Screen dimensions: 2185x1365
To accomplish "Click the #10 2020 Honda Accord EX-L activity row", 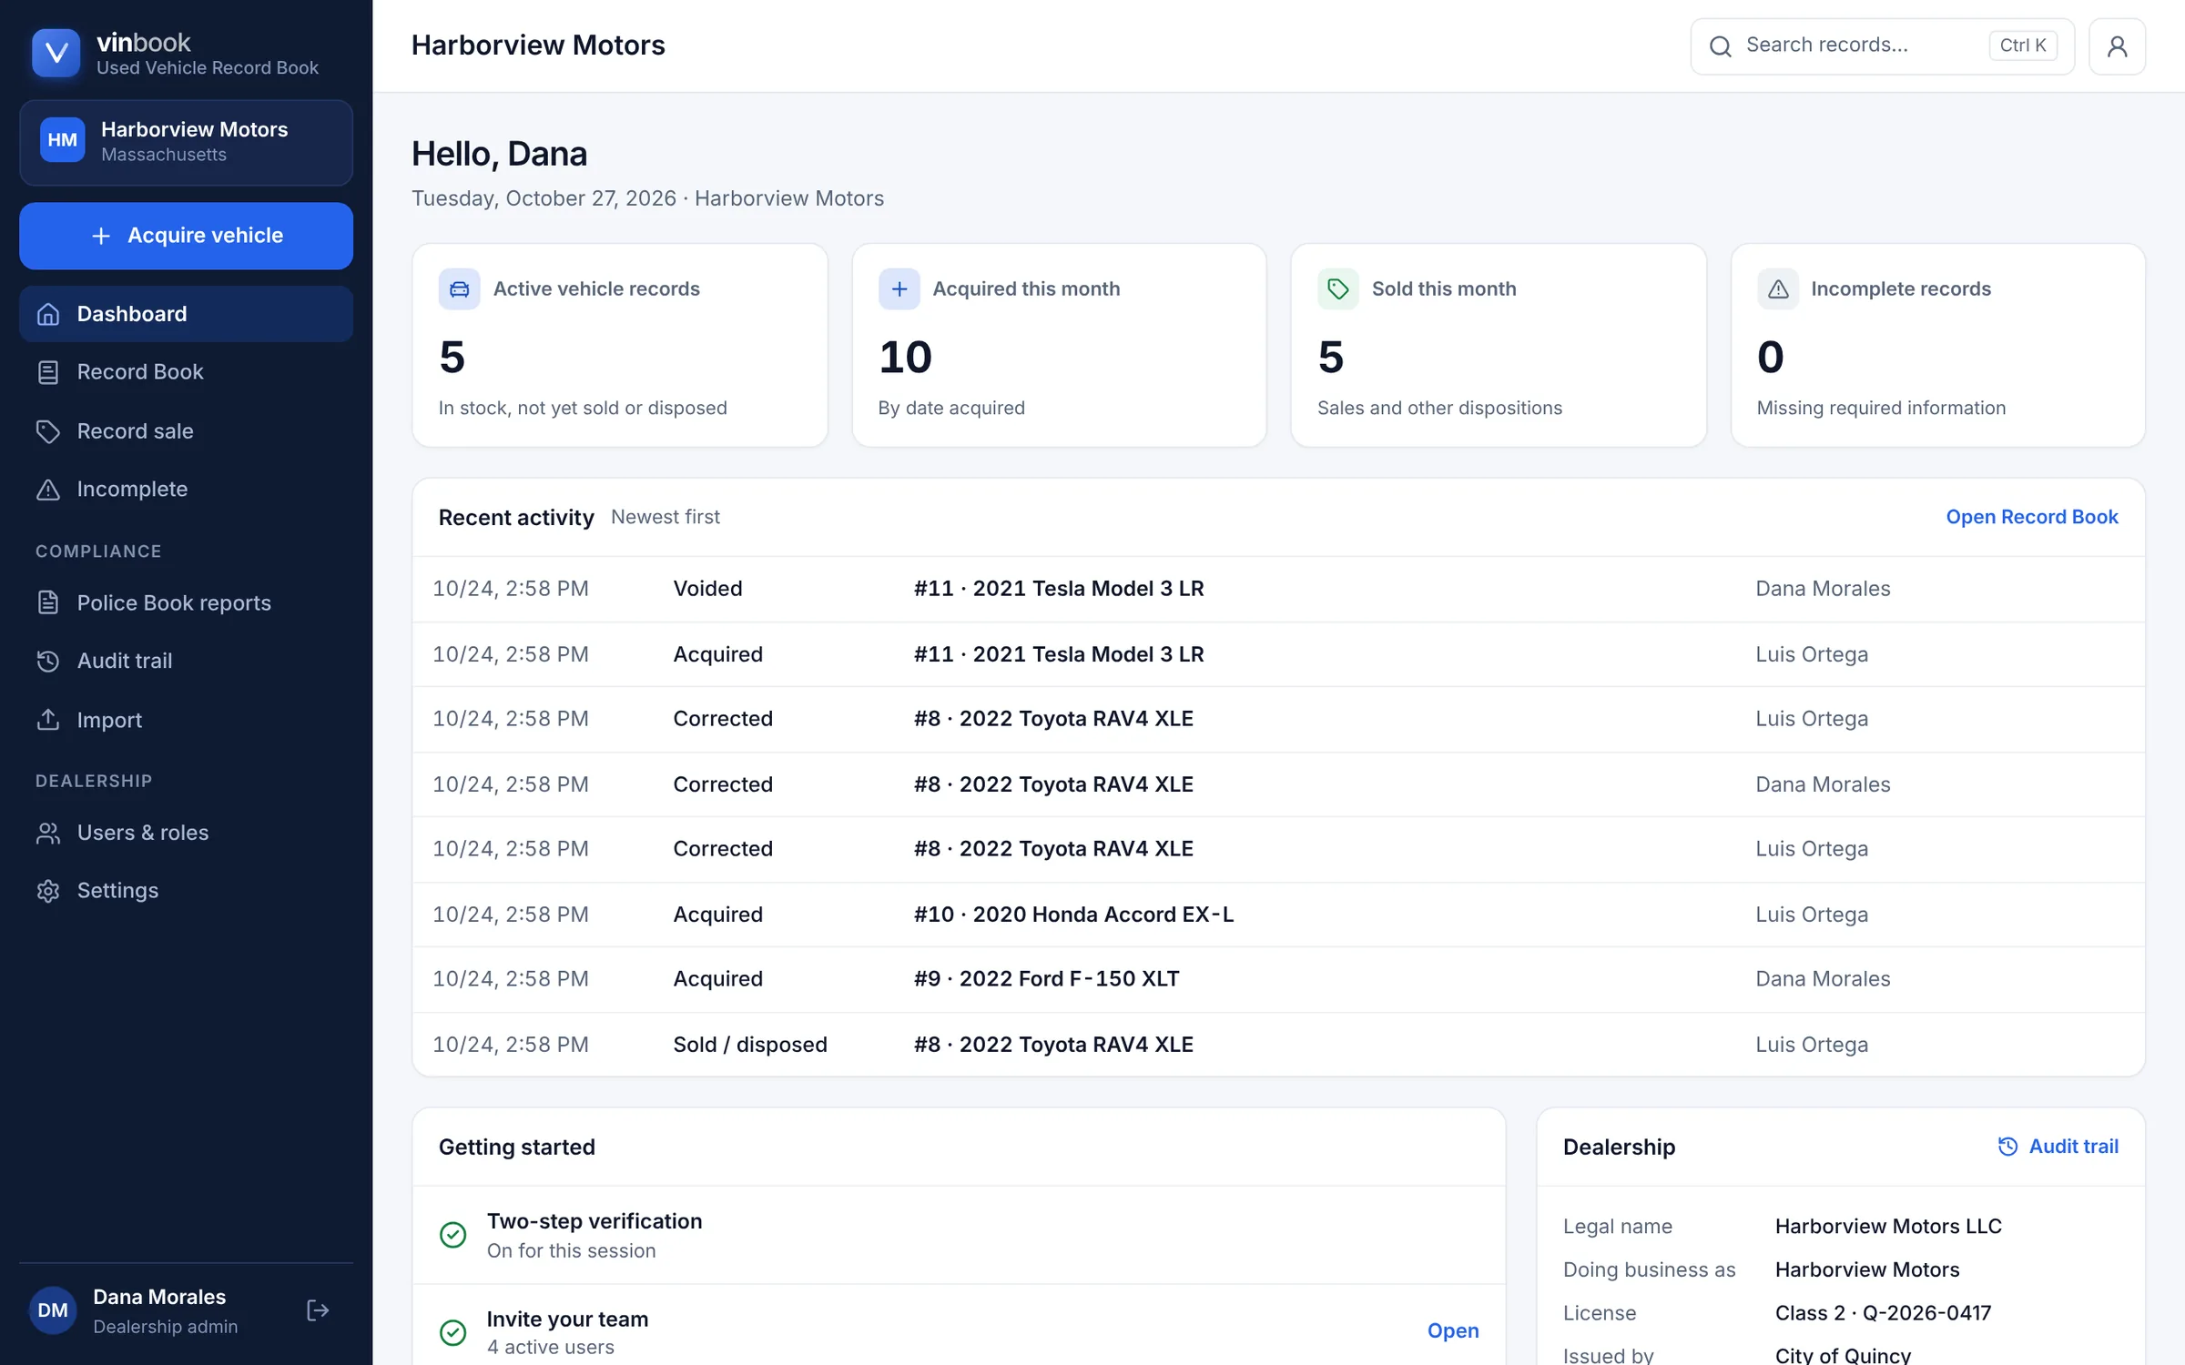I will 1278,915.
